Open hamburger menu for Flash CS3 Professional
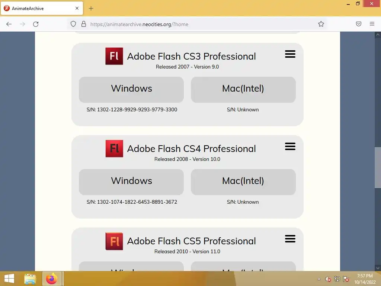 (290, 54)
